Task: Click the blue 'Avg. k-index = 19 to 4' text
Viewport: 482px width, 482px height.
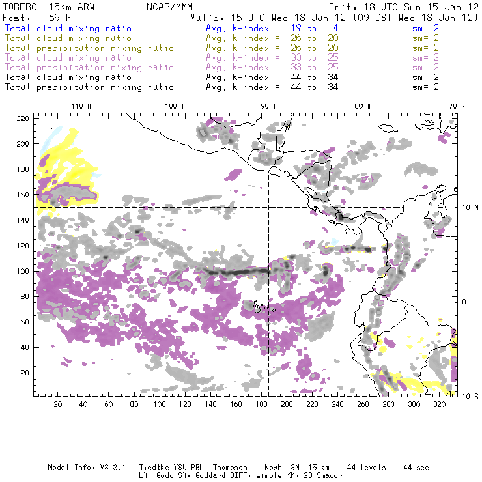Action: click(272, 28)
